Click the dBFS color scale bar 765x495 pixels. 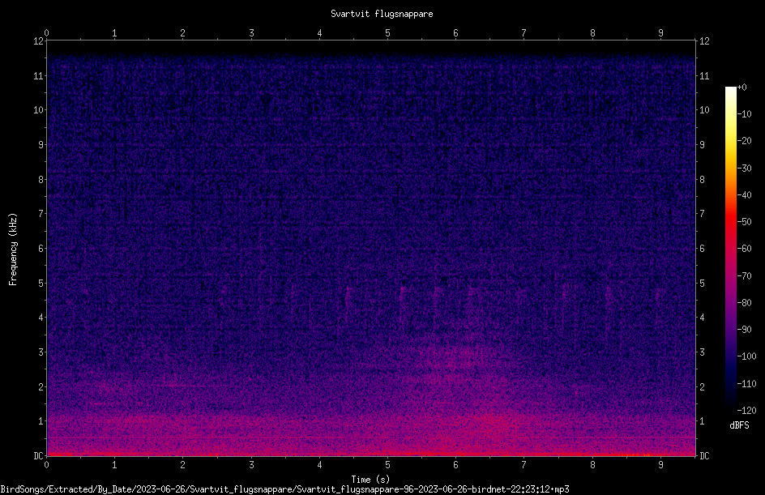[x=730, y=249]
